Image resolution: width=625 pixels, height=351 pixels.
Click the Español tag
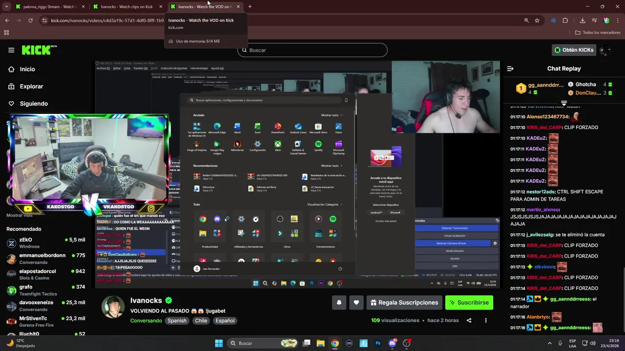point(225,321)
